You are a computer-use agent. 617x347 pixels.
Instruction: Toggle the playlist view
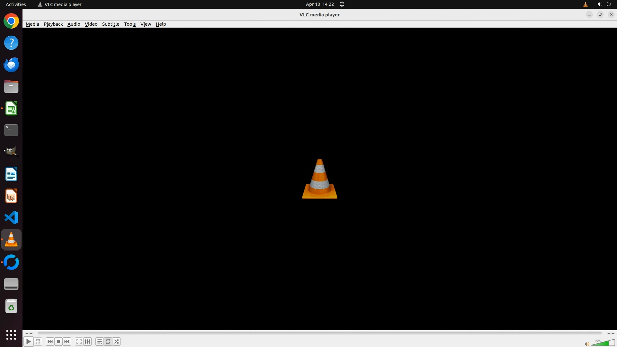pos(99,342)
